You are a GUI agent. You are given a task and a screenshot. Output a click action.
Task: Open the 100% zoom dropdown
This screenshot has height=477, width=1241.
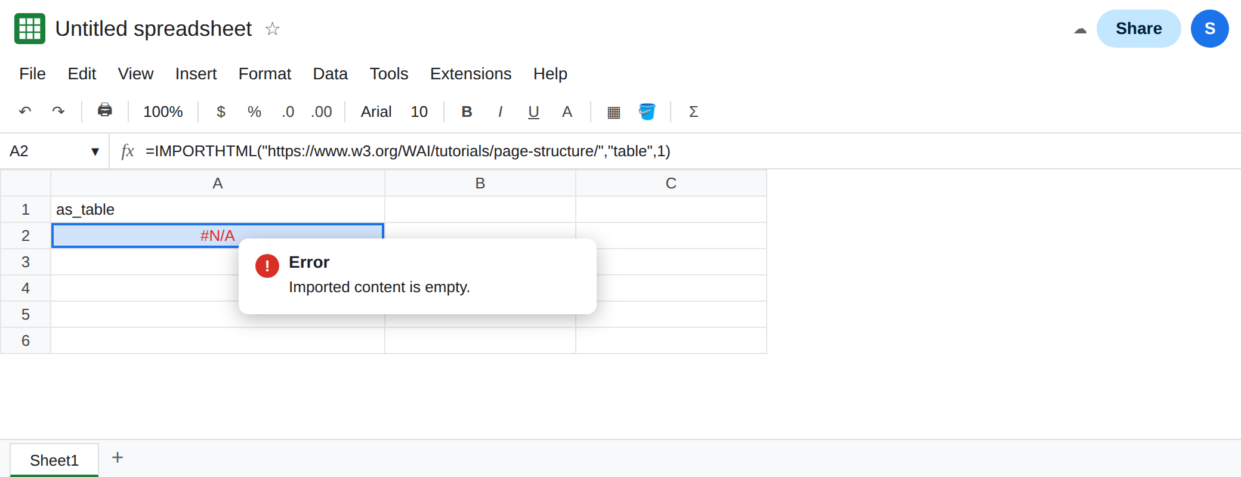point(163,111)
